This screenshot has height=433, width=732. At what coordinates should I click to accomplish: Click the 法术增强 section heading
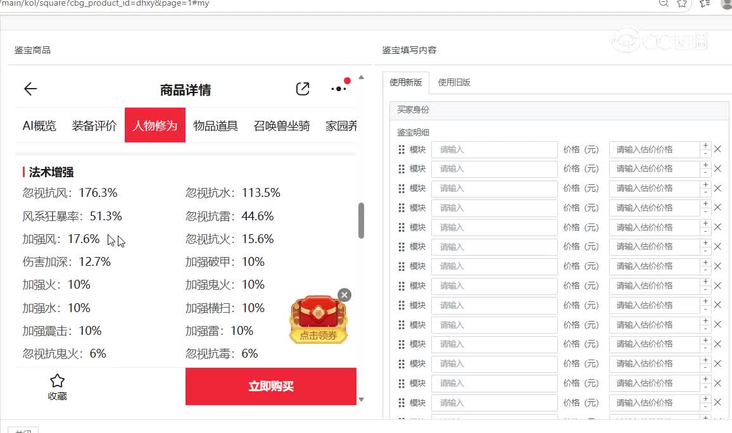[x=51, y=172]
